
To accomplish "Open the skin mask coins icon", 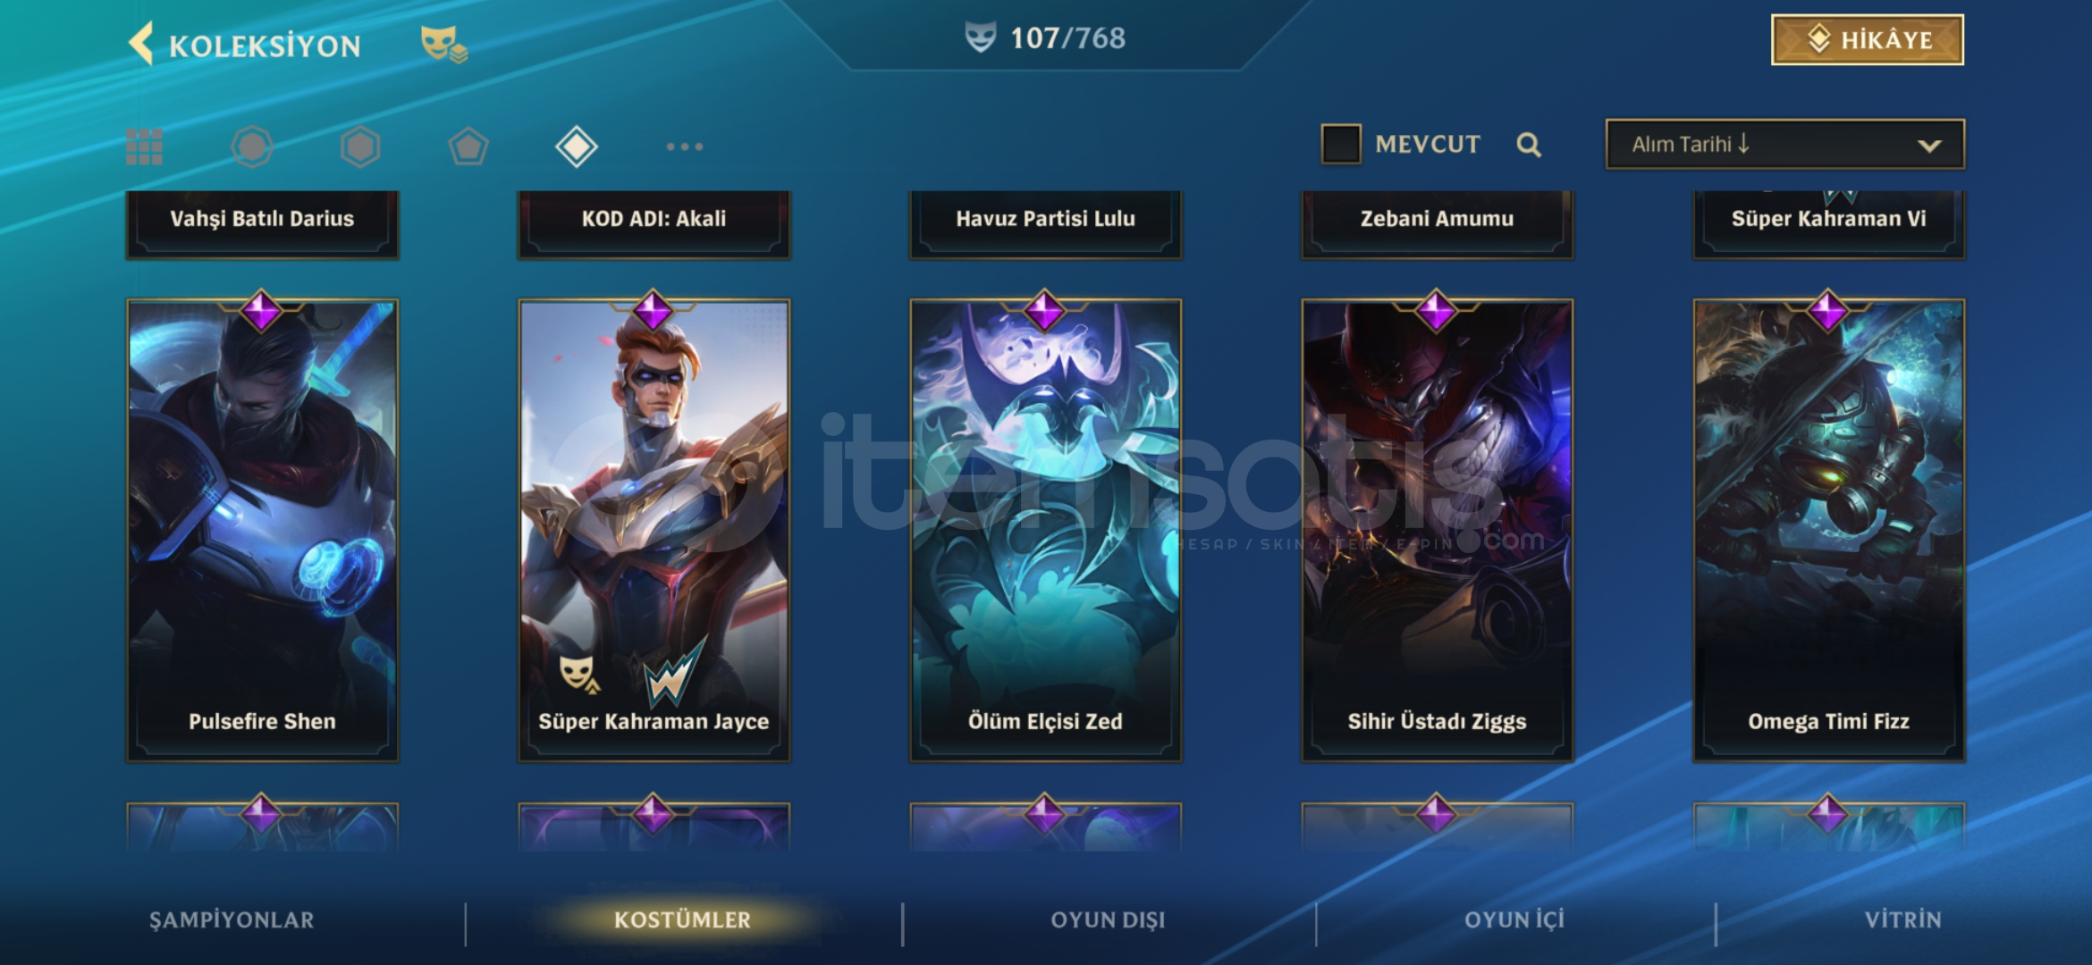I will [x=443, y=44].
